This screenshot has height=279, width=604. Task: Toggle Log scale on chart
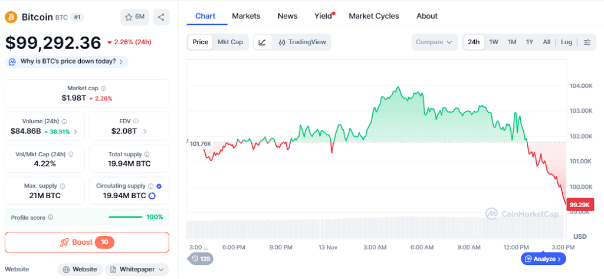[567, 42]
